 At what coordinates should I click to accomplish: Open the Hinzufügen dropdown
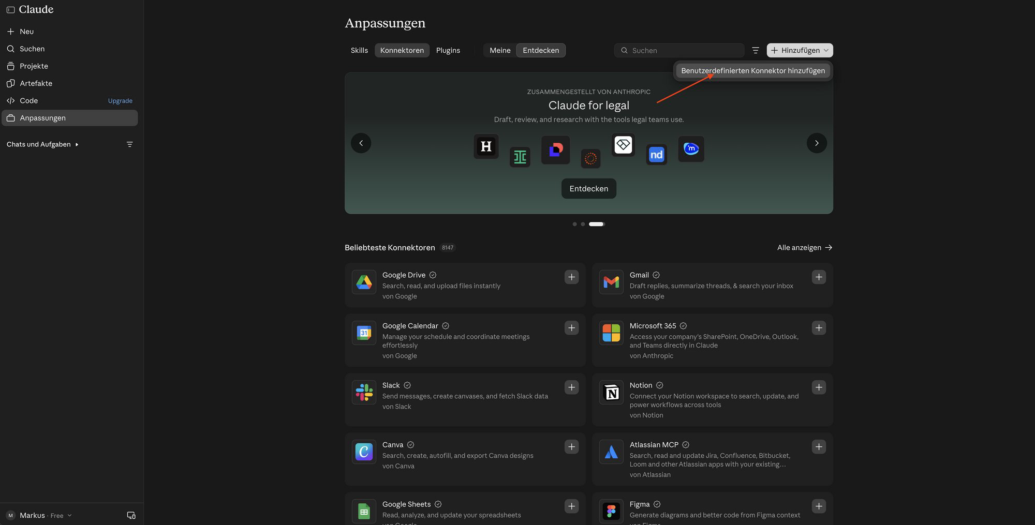800,50
